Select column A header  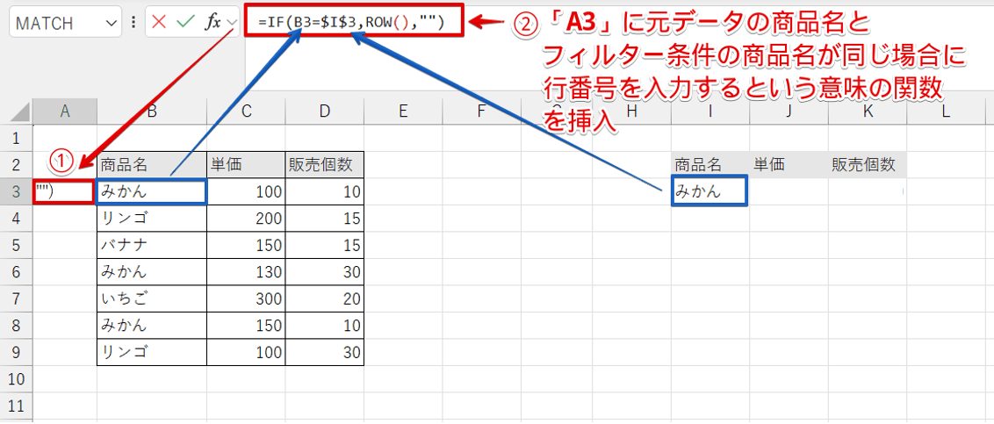coord(65,111)
